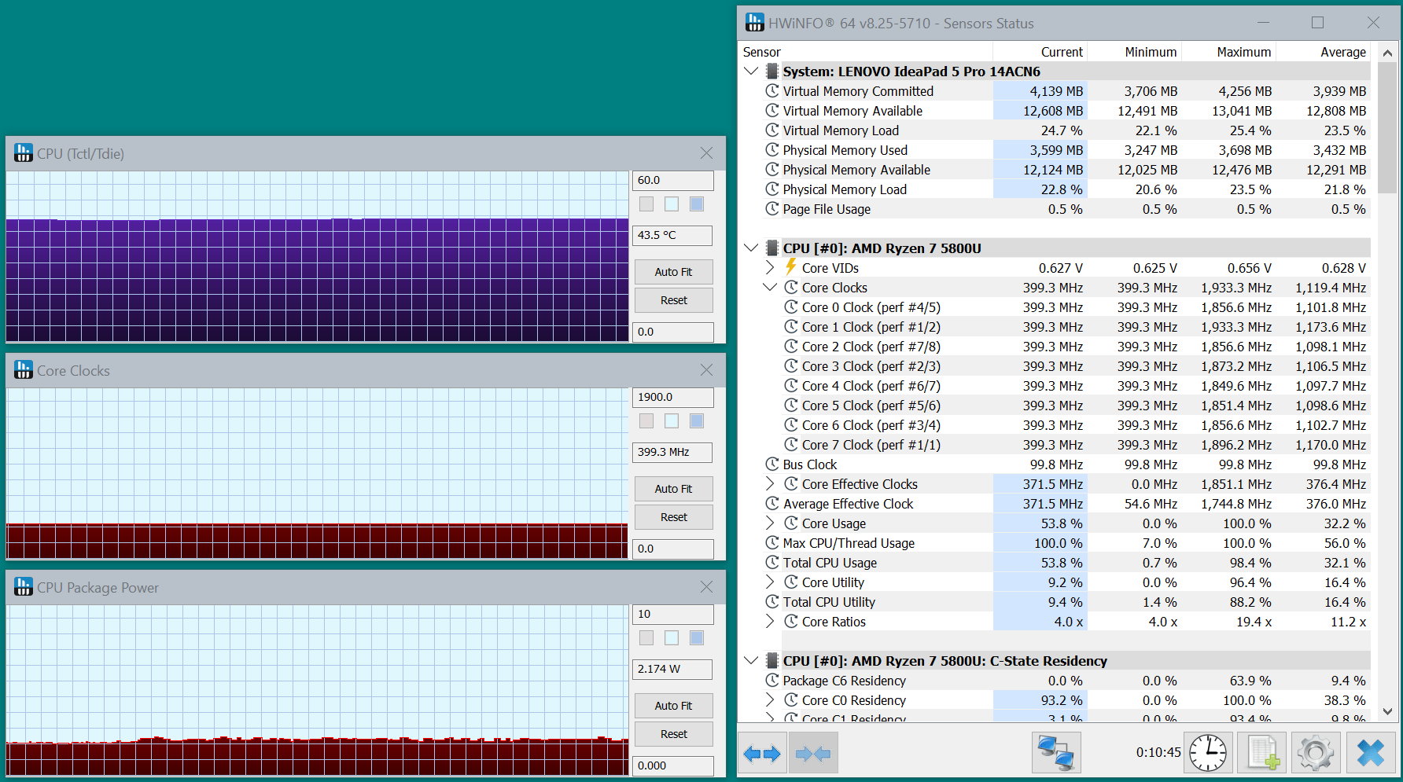Viewport: 1403px width, 782px height.
Task: Edit the 1900.0 maximum field in Core Clocks graph
Action: point(673,398)
